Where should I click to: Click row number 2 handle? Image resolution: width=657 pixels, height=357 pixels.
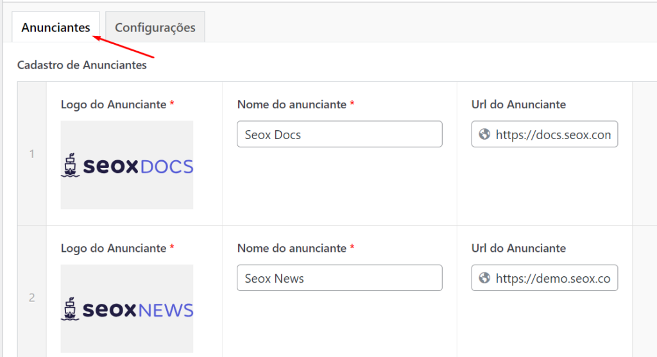(32, 297)
